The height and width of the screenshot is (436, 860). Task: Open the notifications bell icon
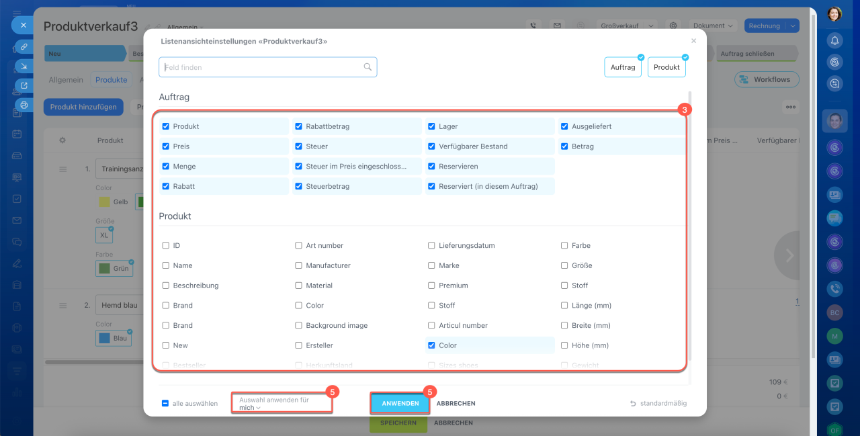pyautogui.click(x=834, y=40)
